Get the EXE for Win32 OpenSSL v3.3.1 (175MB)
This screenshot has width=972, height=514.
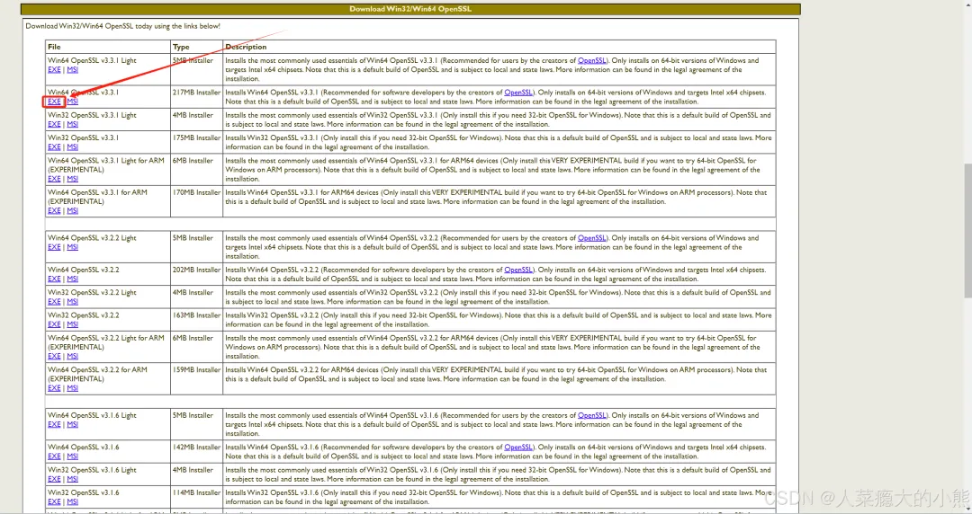(x=54, y=147)
